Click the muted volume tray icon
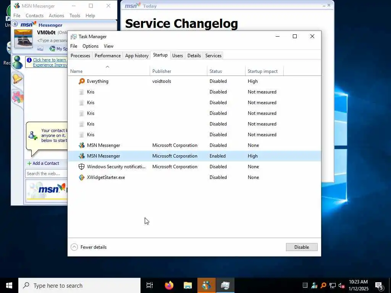Screen dimensions: 391x293 coord(342,285)
